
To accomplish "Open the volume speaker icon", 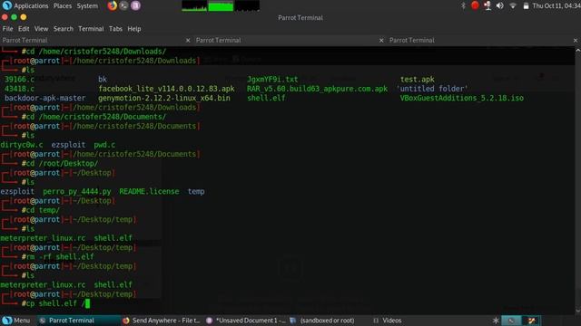I will (x=500, y=5).
